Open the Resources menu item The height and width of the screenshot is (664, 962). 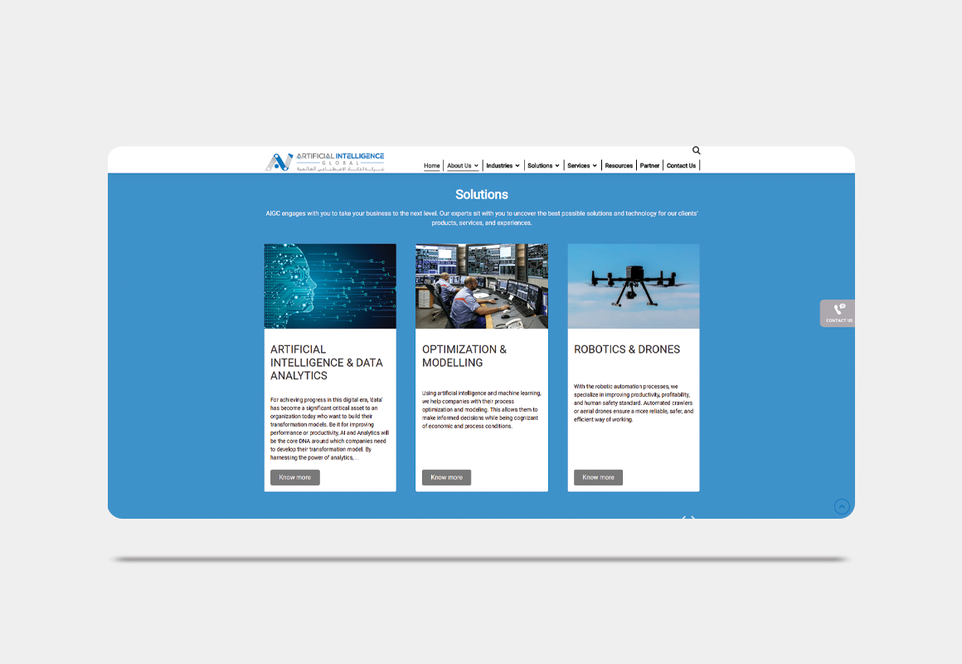point(619,166)
